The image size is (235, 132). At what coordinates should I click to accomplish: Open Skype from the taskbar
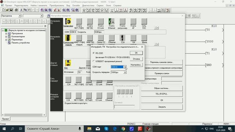coord(106,129)
